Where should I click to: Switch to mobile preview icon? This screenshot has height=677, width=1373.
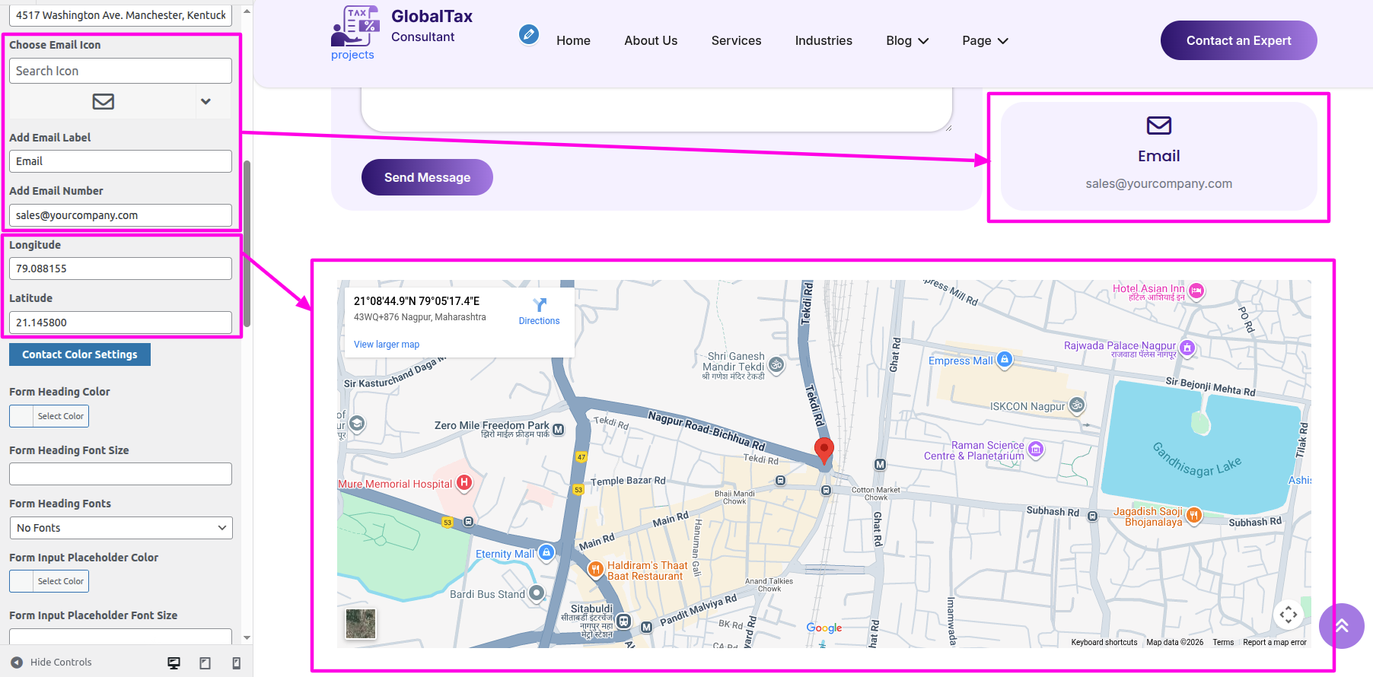coord(236,663)
